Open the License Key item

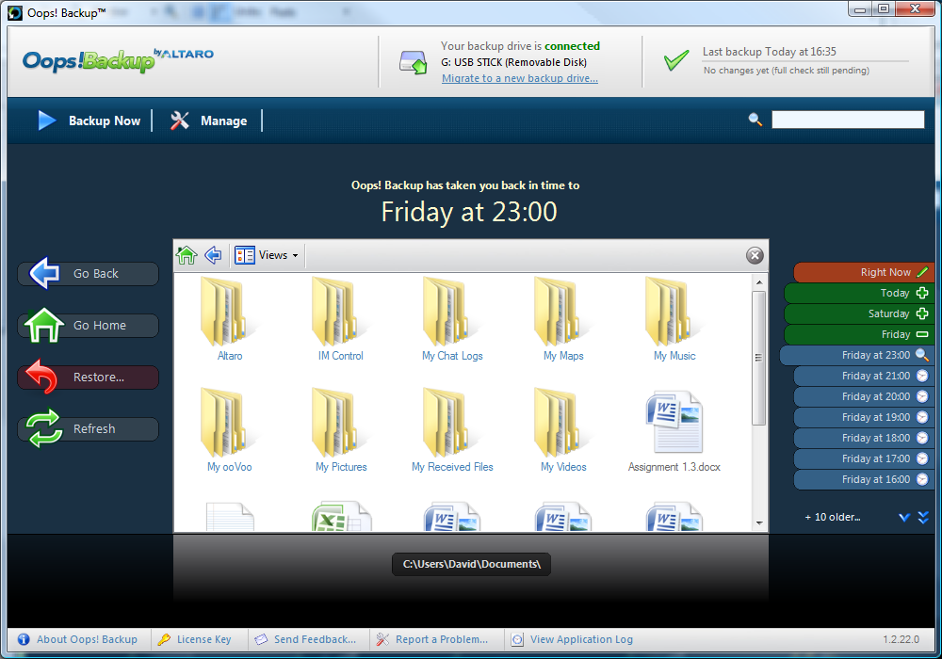[x=195, y=639]
